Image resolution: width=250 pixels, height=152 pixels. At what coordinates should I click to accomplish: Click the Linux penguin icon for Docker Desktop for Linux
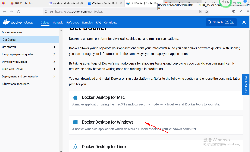tap(75, 146)
